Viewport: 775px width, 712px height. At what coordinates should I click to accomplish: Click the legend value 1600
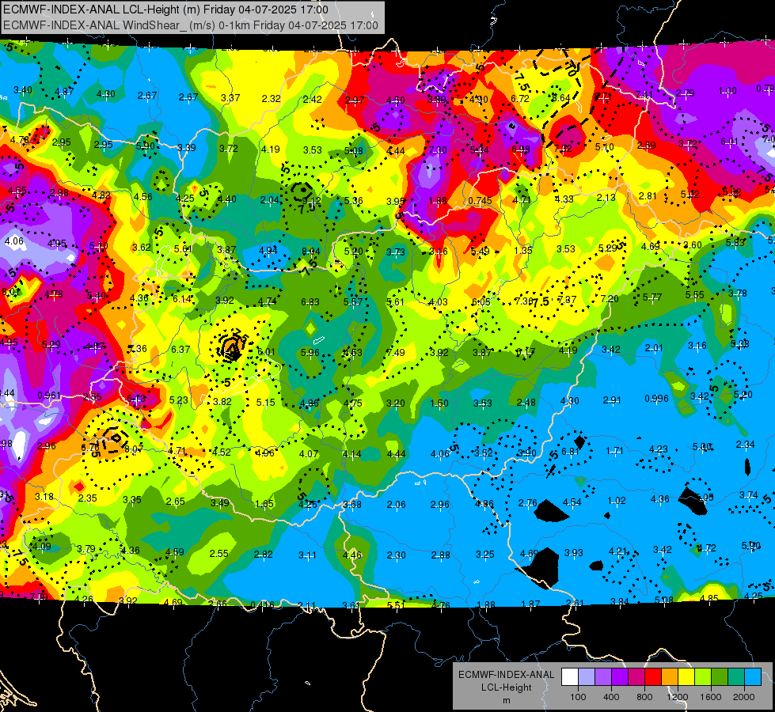711,697
